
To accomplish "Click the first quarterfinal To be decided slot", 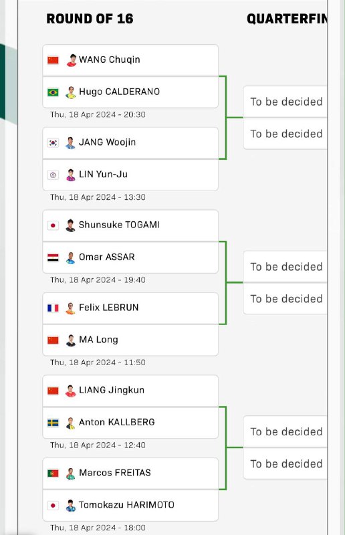I will (x=285, y=102).
